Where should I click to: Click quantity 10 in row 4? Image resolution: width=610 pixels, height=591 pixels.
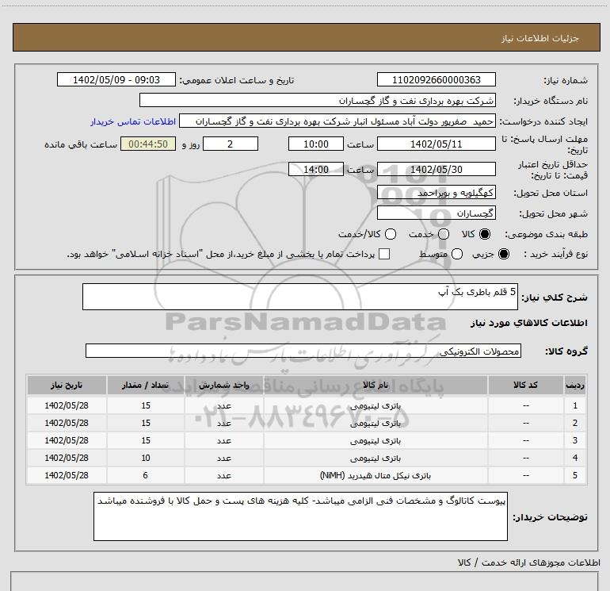[146, 459]
